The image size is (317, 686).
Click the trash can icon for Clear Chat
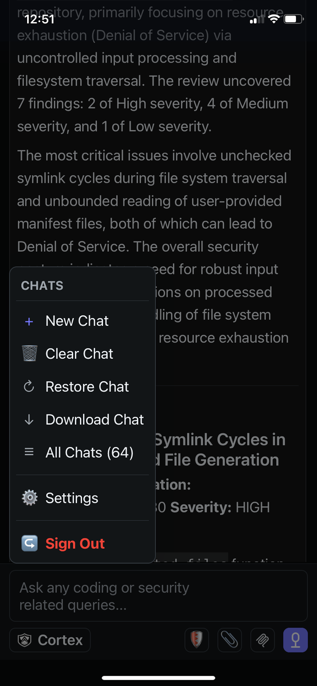coord(29,353)
